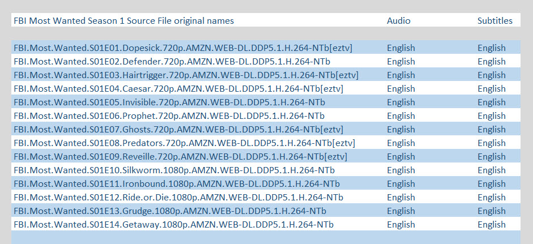Click Subtitles 'English' in the Ghosts row
Viewport: 533px width, 244px height.
(492, 130)
